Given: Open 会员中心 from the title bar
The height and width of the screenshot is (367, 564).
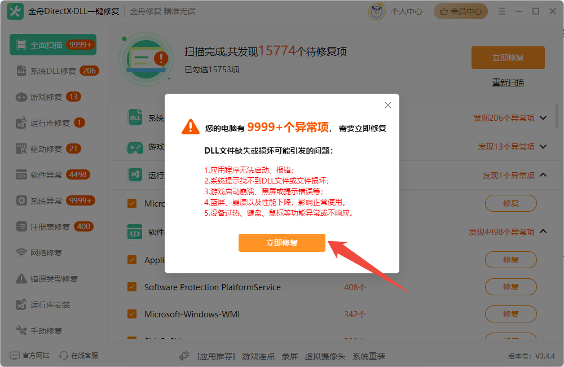Looking at the screenshot, I should tap(461, 11).
